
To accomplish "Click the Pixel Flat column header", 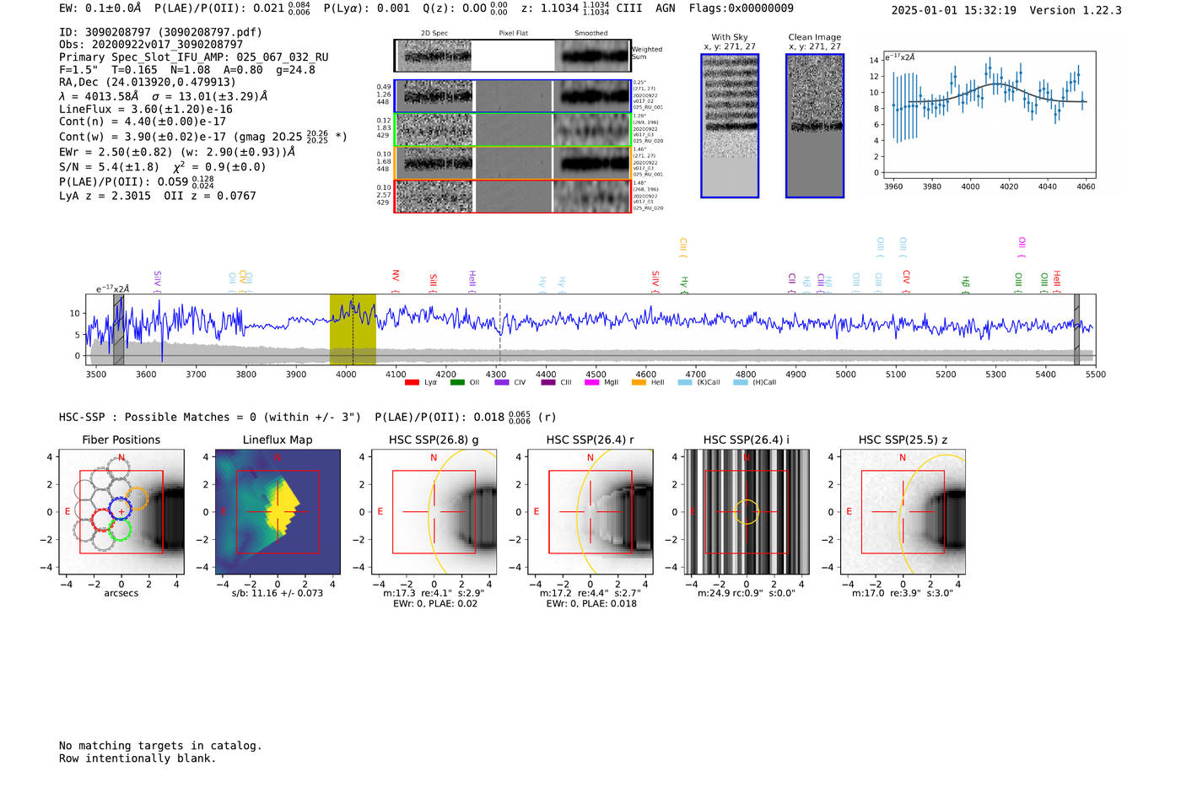I will [513, 34].
